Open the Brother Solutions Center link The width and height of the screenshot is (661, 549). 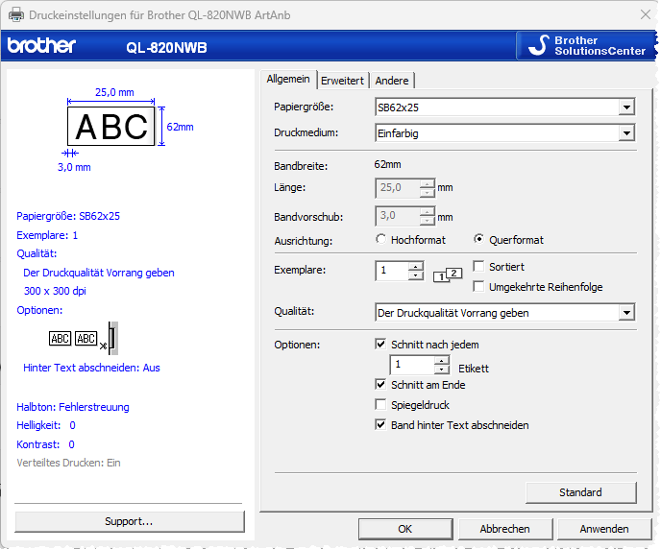click(586, 45)
